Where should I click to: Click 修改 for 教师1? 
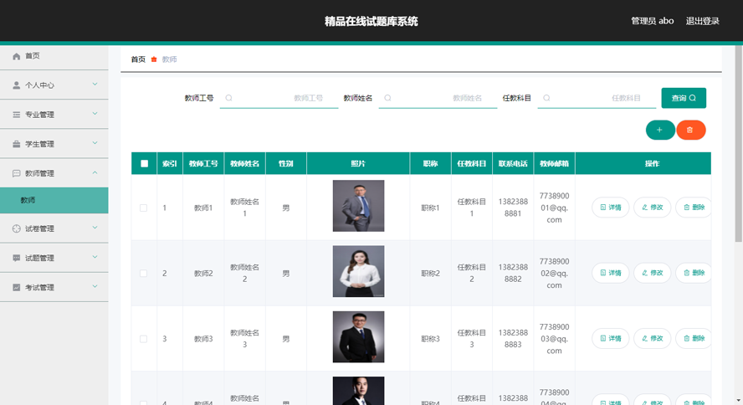tap(652, 208)
